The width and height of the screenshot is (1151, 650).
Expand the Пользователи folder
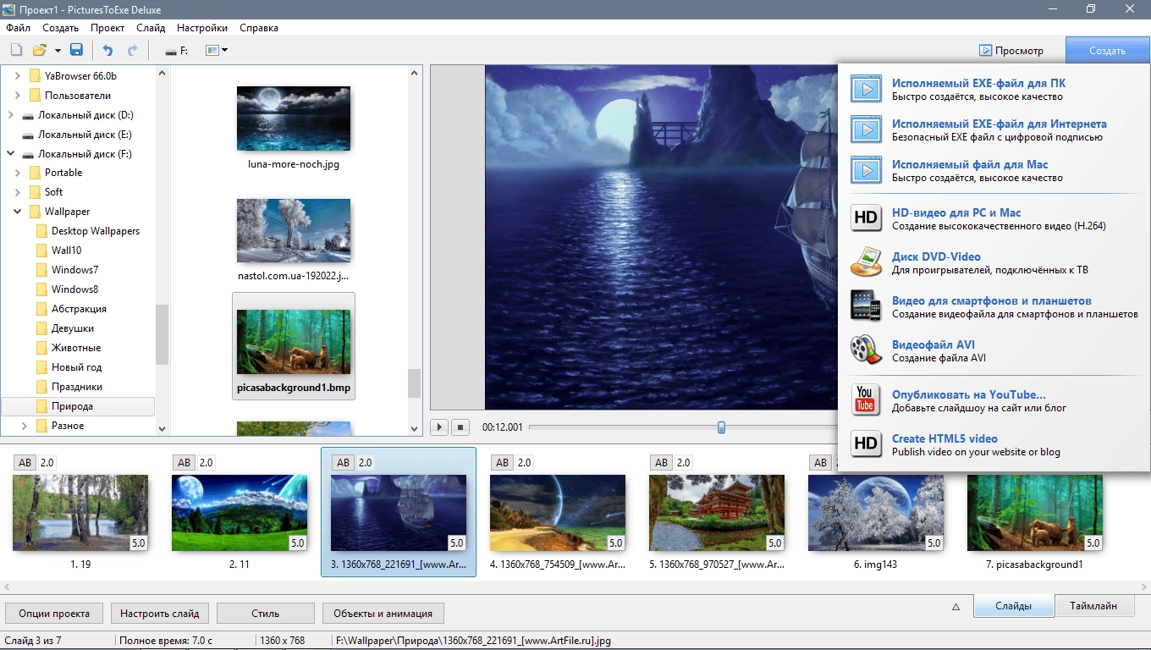coord(18,96)
